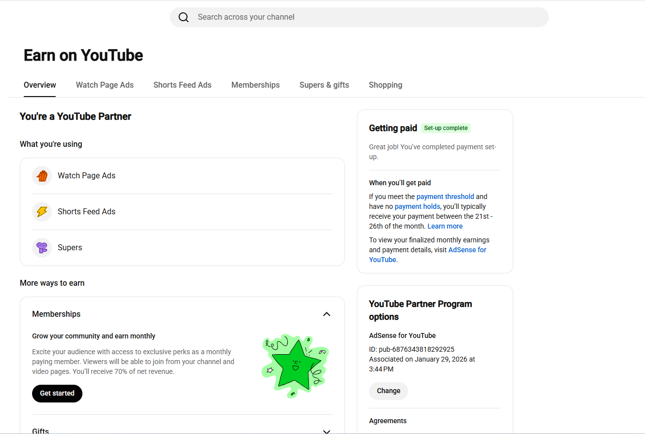Open the payment threshold link
This screenshot has width=645, height=434.
(445, 197)
